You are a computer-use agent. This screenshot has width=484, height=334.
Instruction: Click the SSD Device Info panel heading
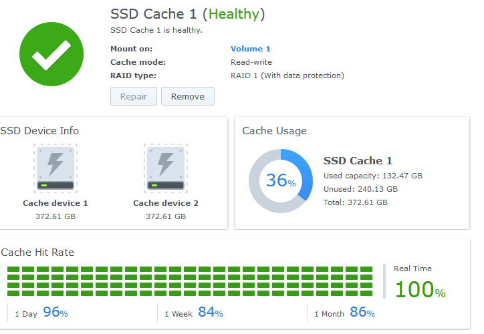[x=39, y=131]
